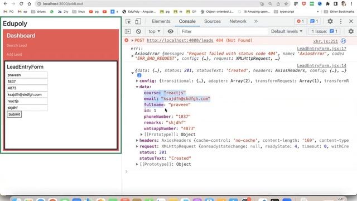Click the email field with ksajdfh@skdfgh.com
The width and height of the screenshot is (357, 201).
[x=27, y=94]
